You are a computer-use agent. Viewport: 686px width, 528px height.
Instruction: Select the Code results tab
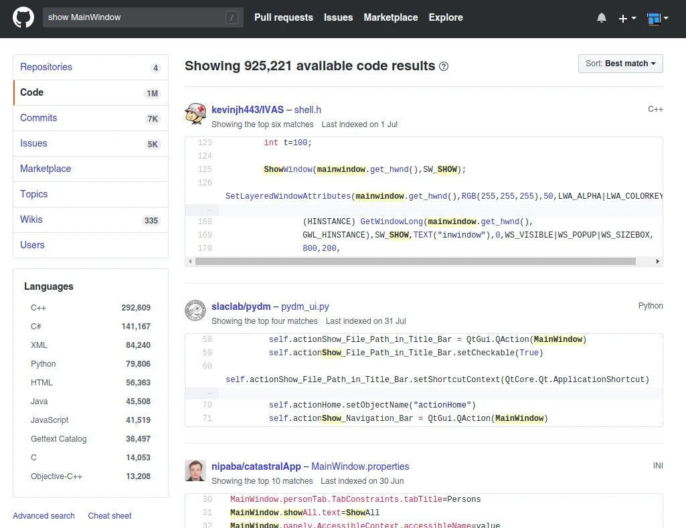91,93
